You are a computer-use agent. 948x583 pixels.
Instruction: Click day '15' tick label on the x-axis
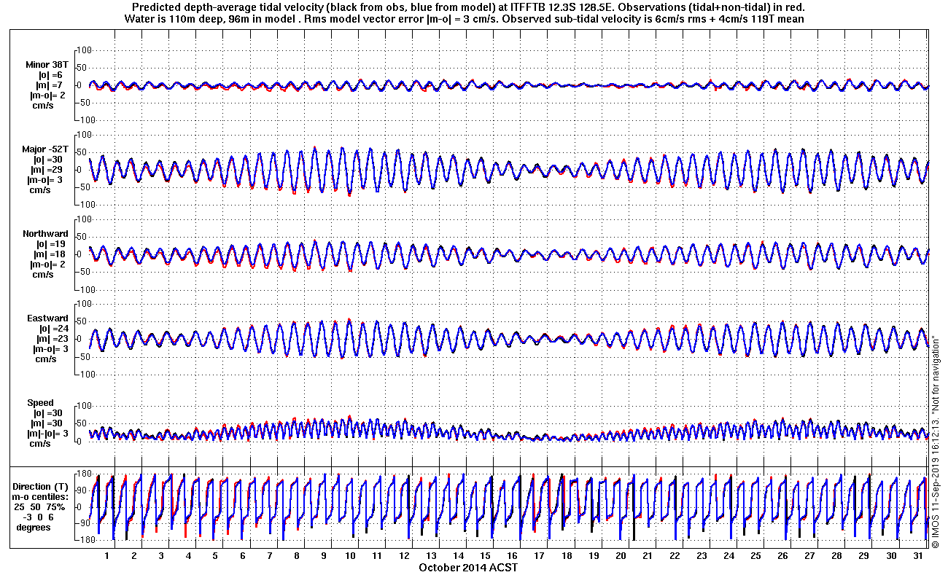(485, 555)
